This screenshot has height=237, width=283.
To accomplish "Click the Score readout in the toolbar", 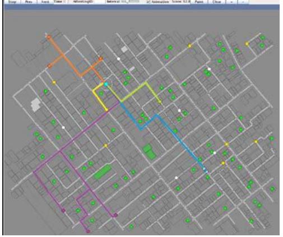I will (x=181, y=2).
